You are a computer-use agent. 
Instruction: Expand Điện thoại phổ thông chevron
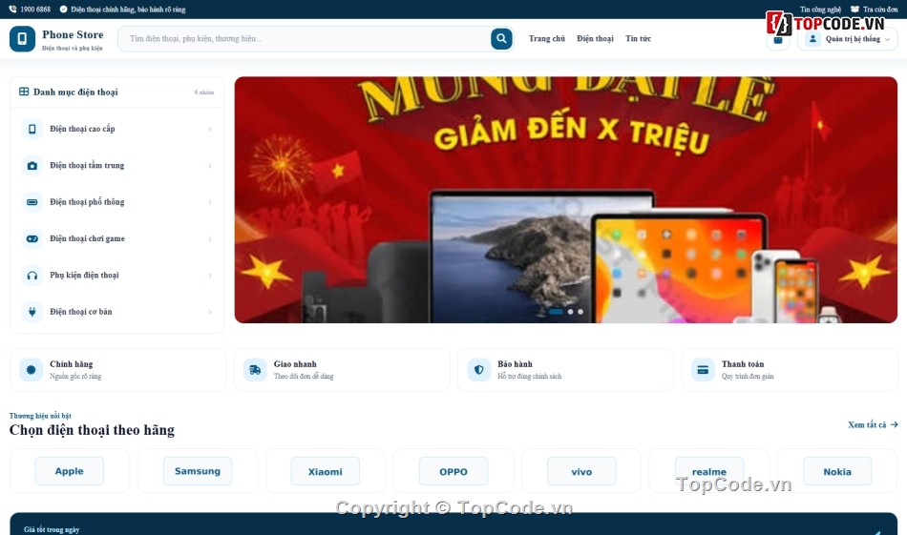point(210,202)
